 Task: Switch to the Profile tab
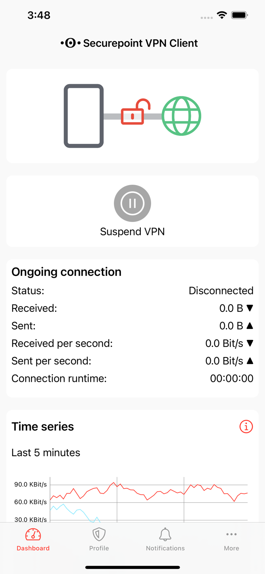99,540
